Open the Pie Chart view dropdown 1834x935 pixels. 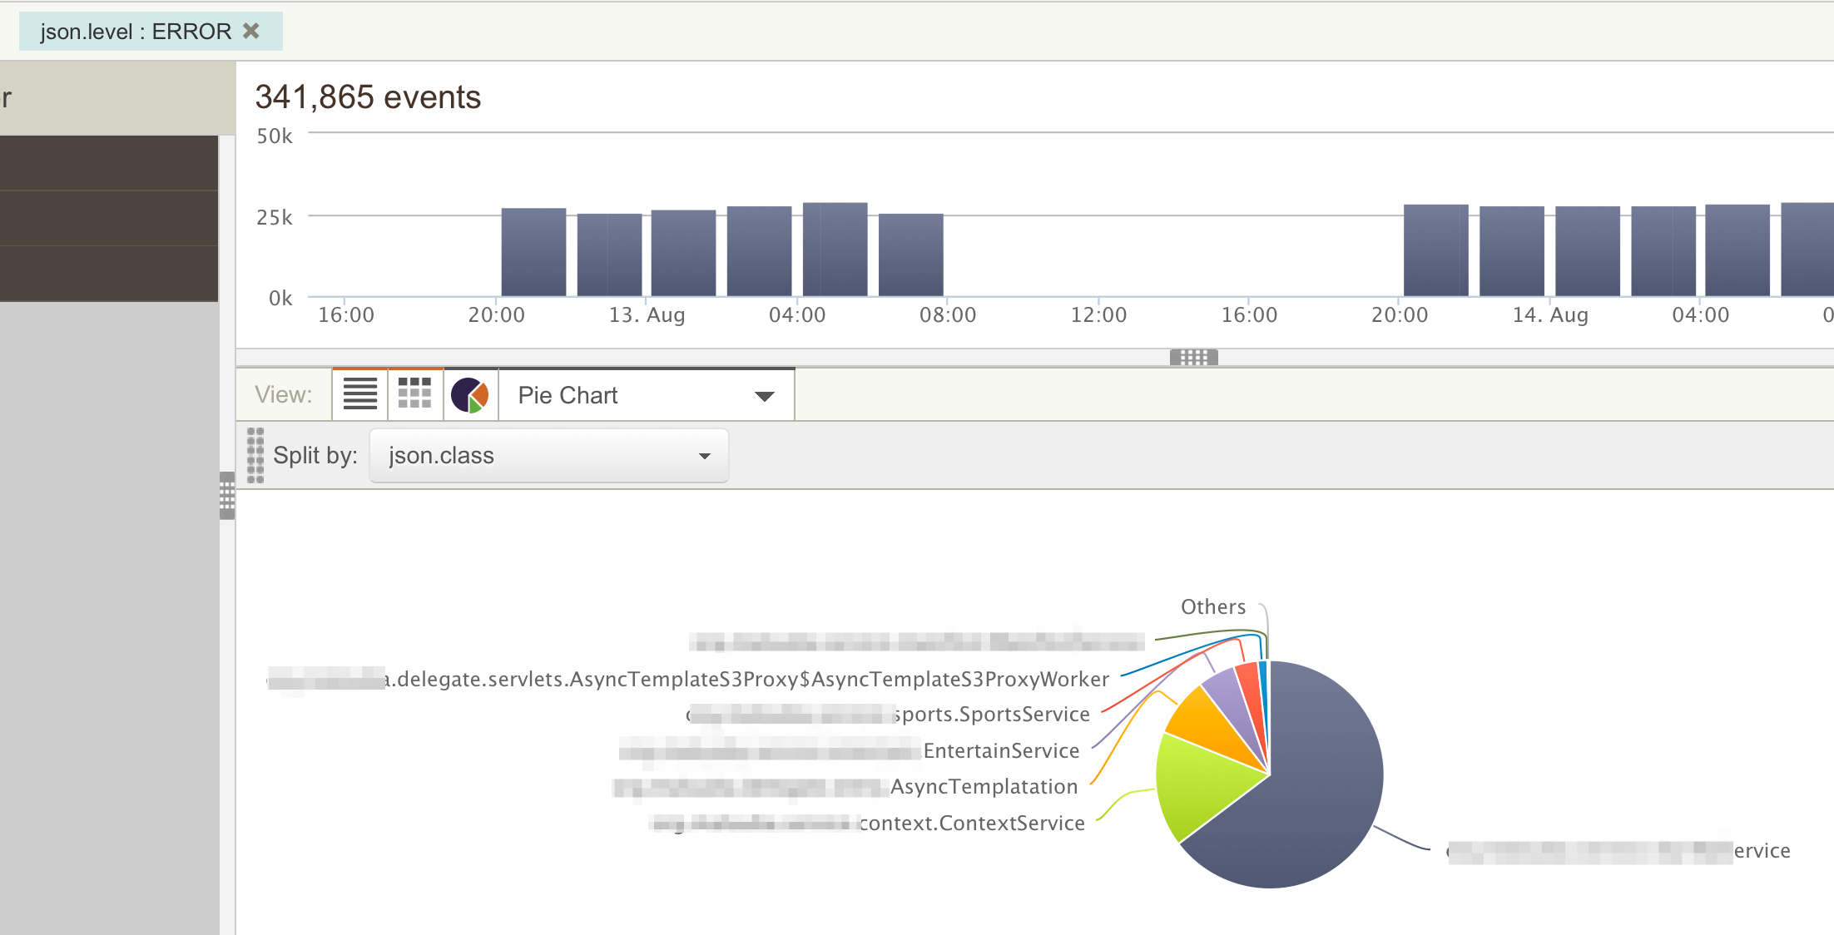pos(647,395)
